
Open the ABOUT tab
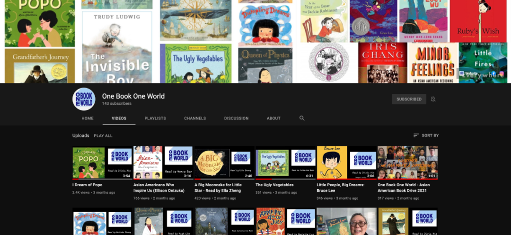coord(273,118)
